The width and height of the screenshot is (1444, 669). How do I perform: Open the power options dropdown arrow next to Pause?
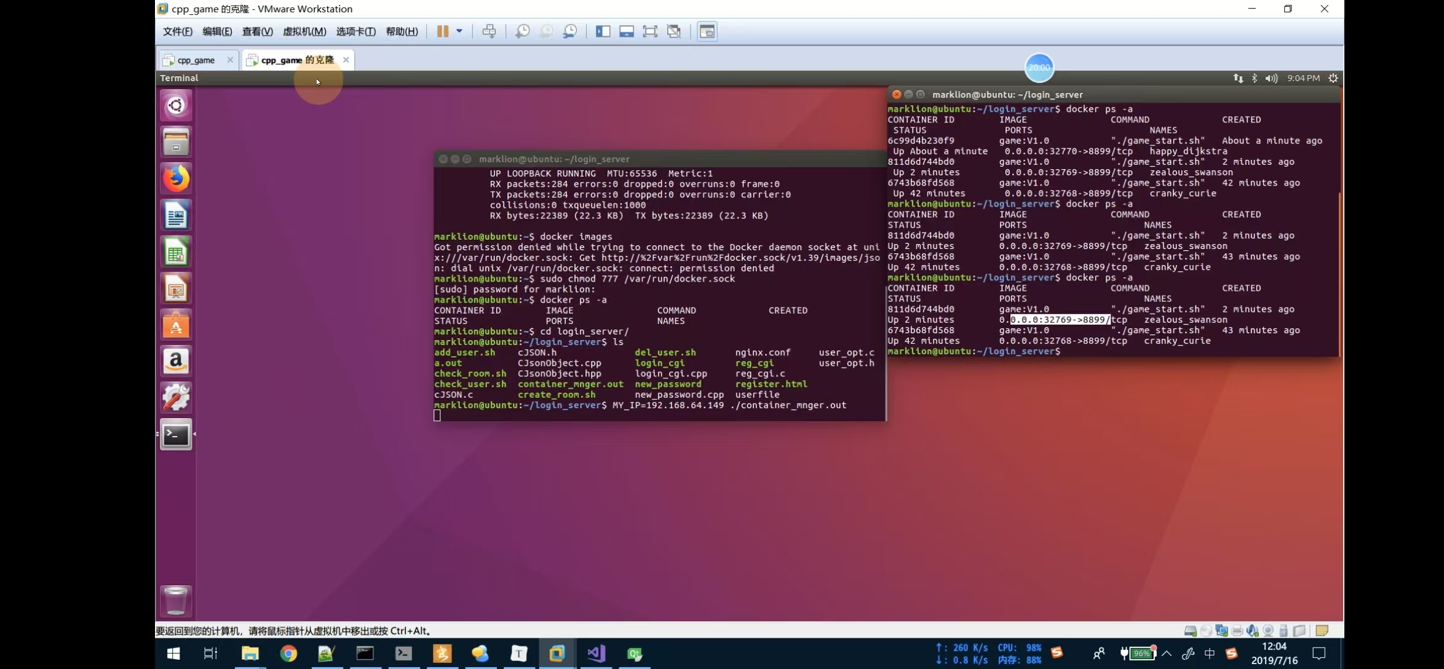tap(459, 31)
